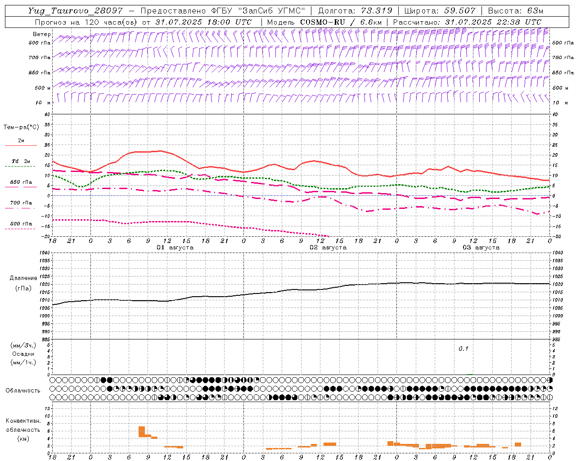Screen dimensions: 576x461
Task: Click the dashed legend line under Td 2м
Action: (20, 167)
